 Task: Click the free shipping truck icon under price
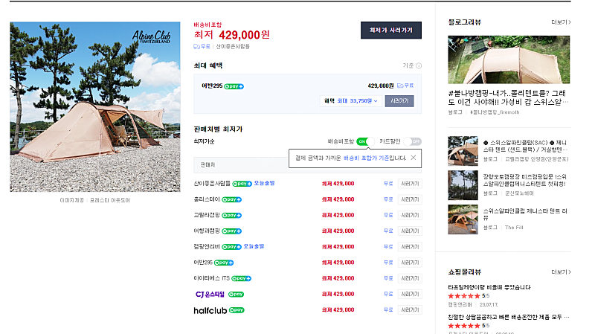point(197,46)
